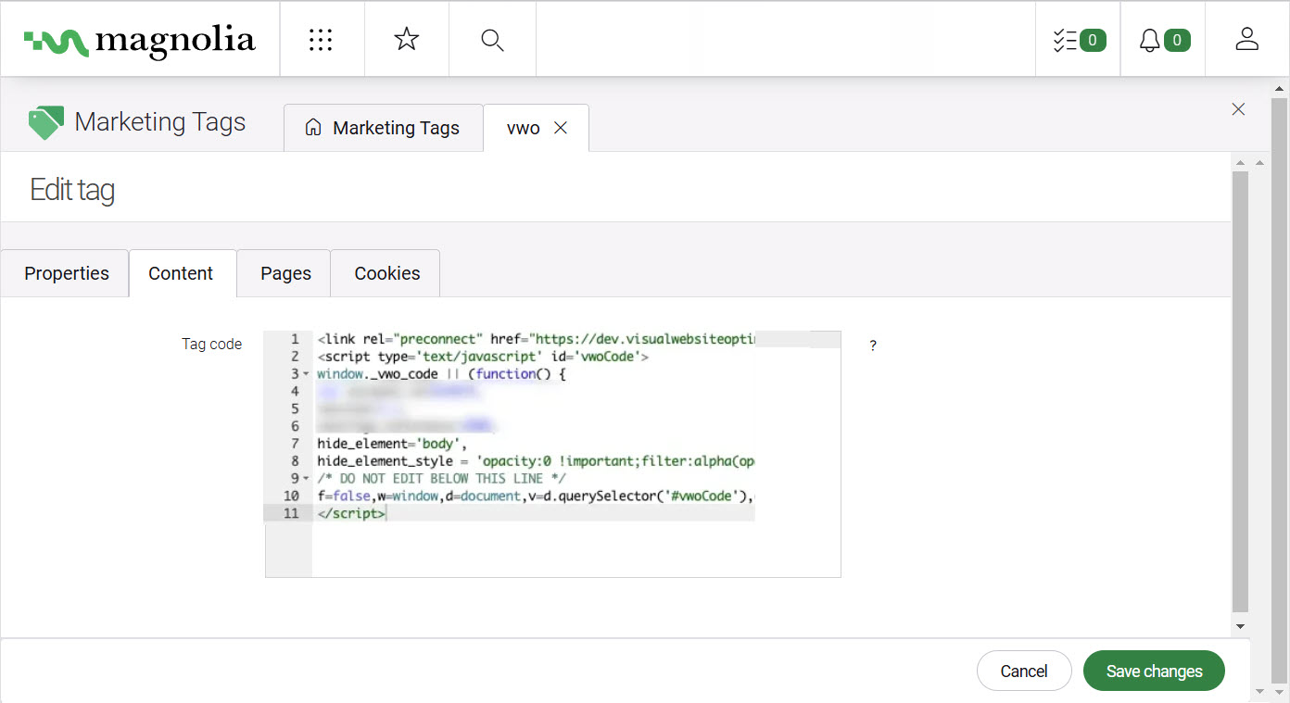This screenshot has height=703, width=1290.
Task: Click Cancel button
Action: click(x=1023, y=672)
